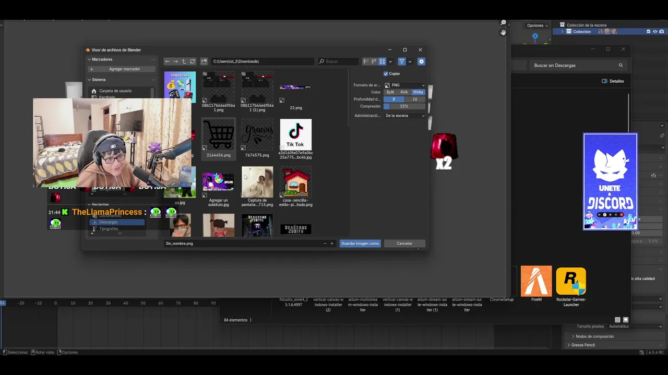
Task: Select Tipografías in the Recientes list
Action: click(117, 229)
